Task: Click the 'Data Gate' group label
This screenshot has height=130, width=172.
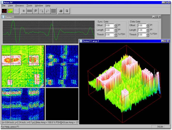Action: pyautogui.click(x=135, y=22)
